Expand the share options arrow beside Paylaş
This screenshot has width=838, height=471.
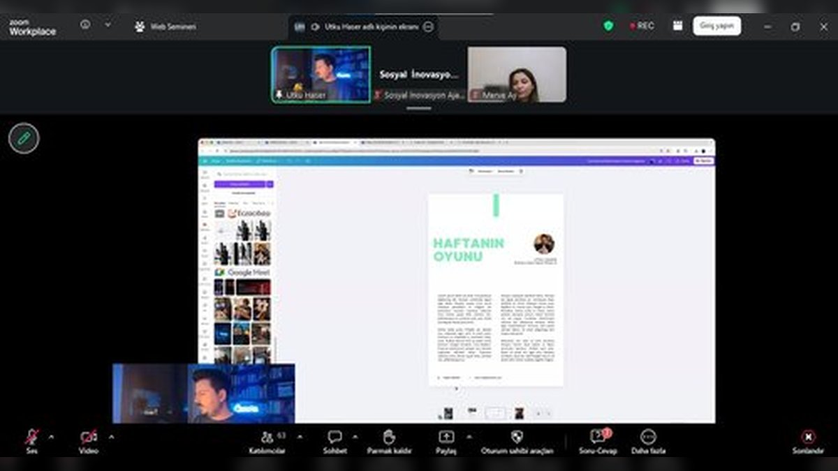click(x=469, y=437)
